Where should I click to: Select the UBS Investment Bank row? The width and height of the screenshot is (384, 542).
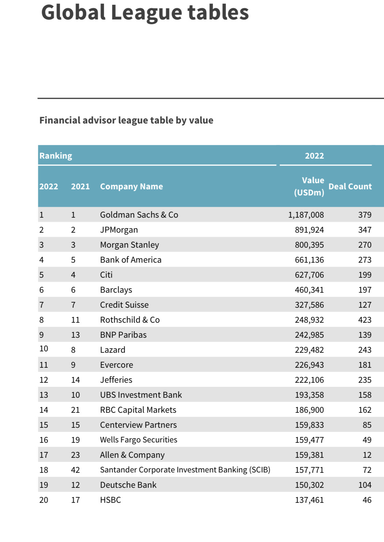point(211,395)
